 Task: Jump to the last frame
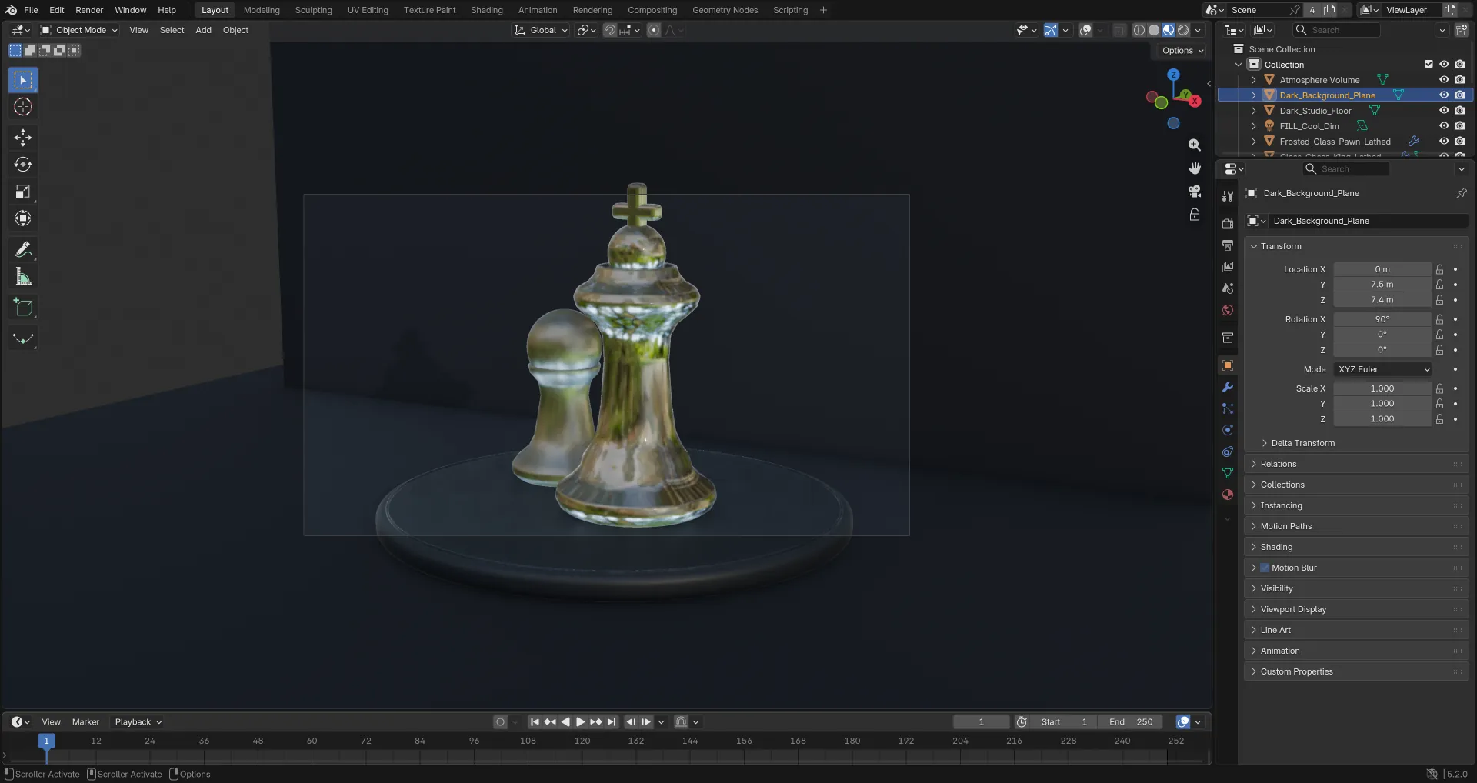[x=612, y=722]
